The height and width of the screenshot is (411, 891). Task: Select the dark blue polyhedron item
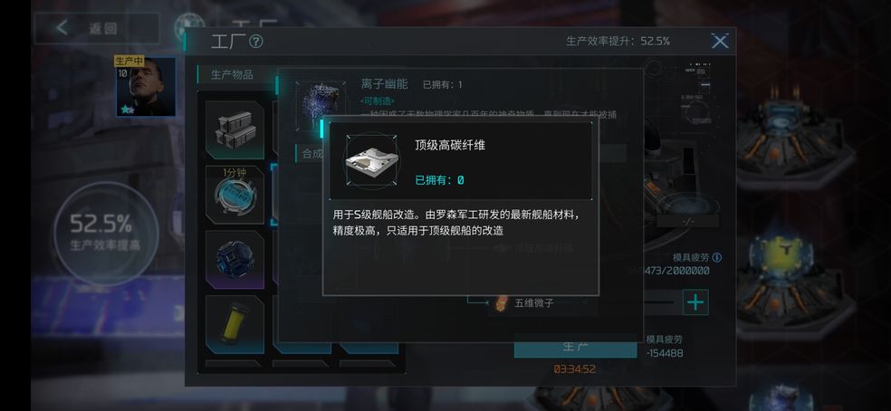(x=235, y=260)
